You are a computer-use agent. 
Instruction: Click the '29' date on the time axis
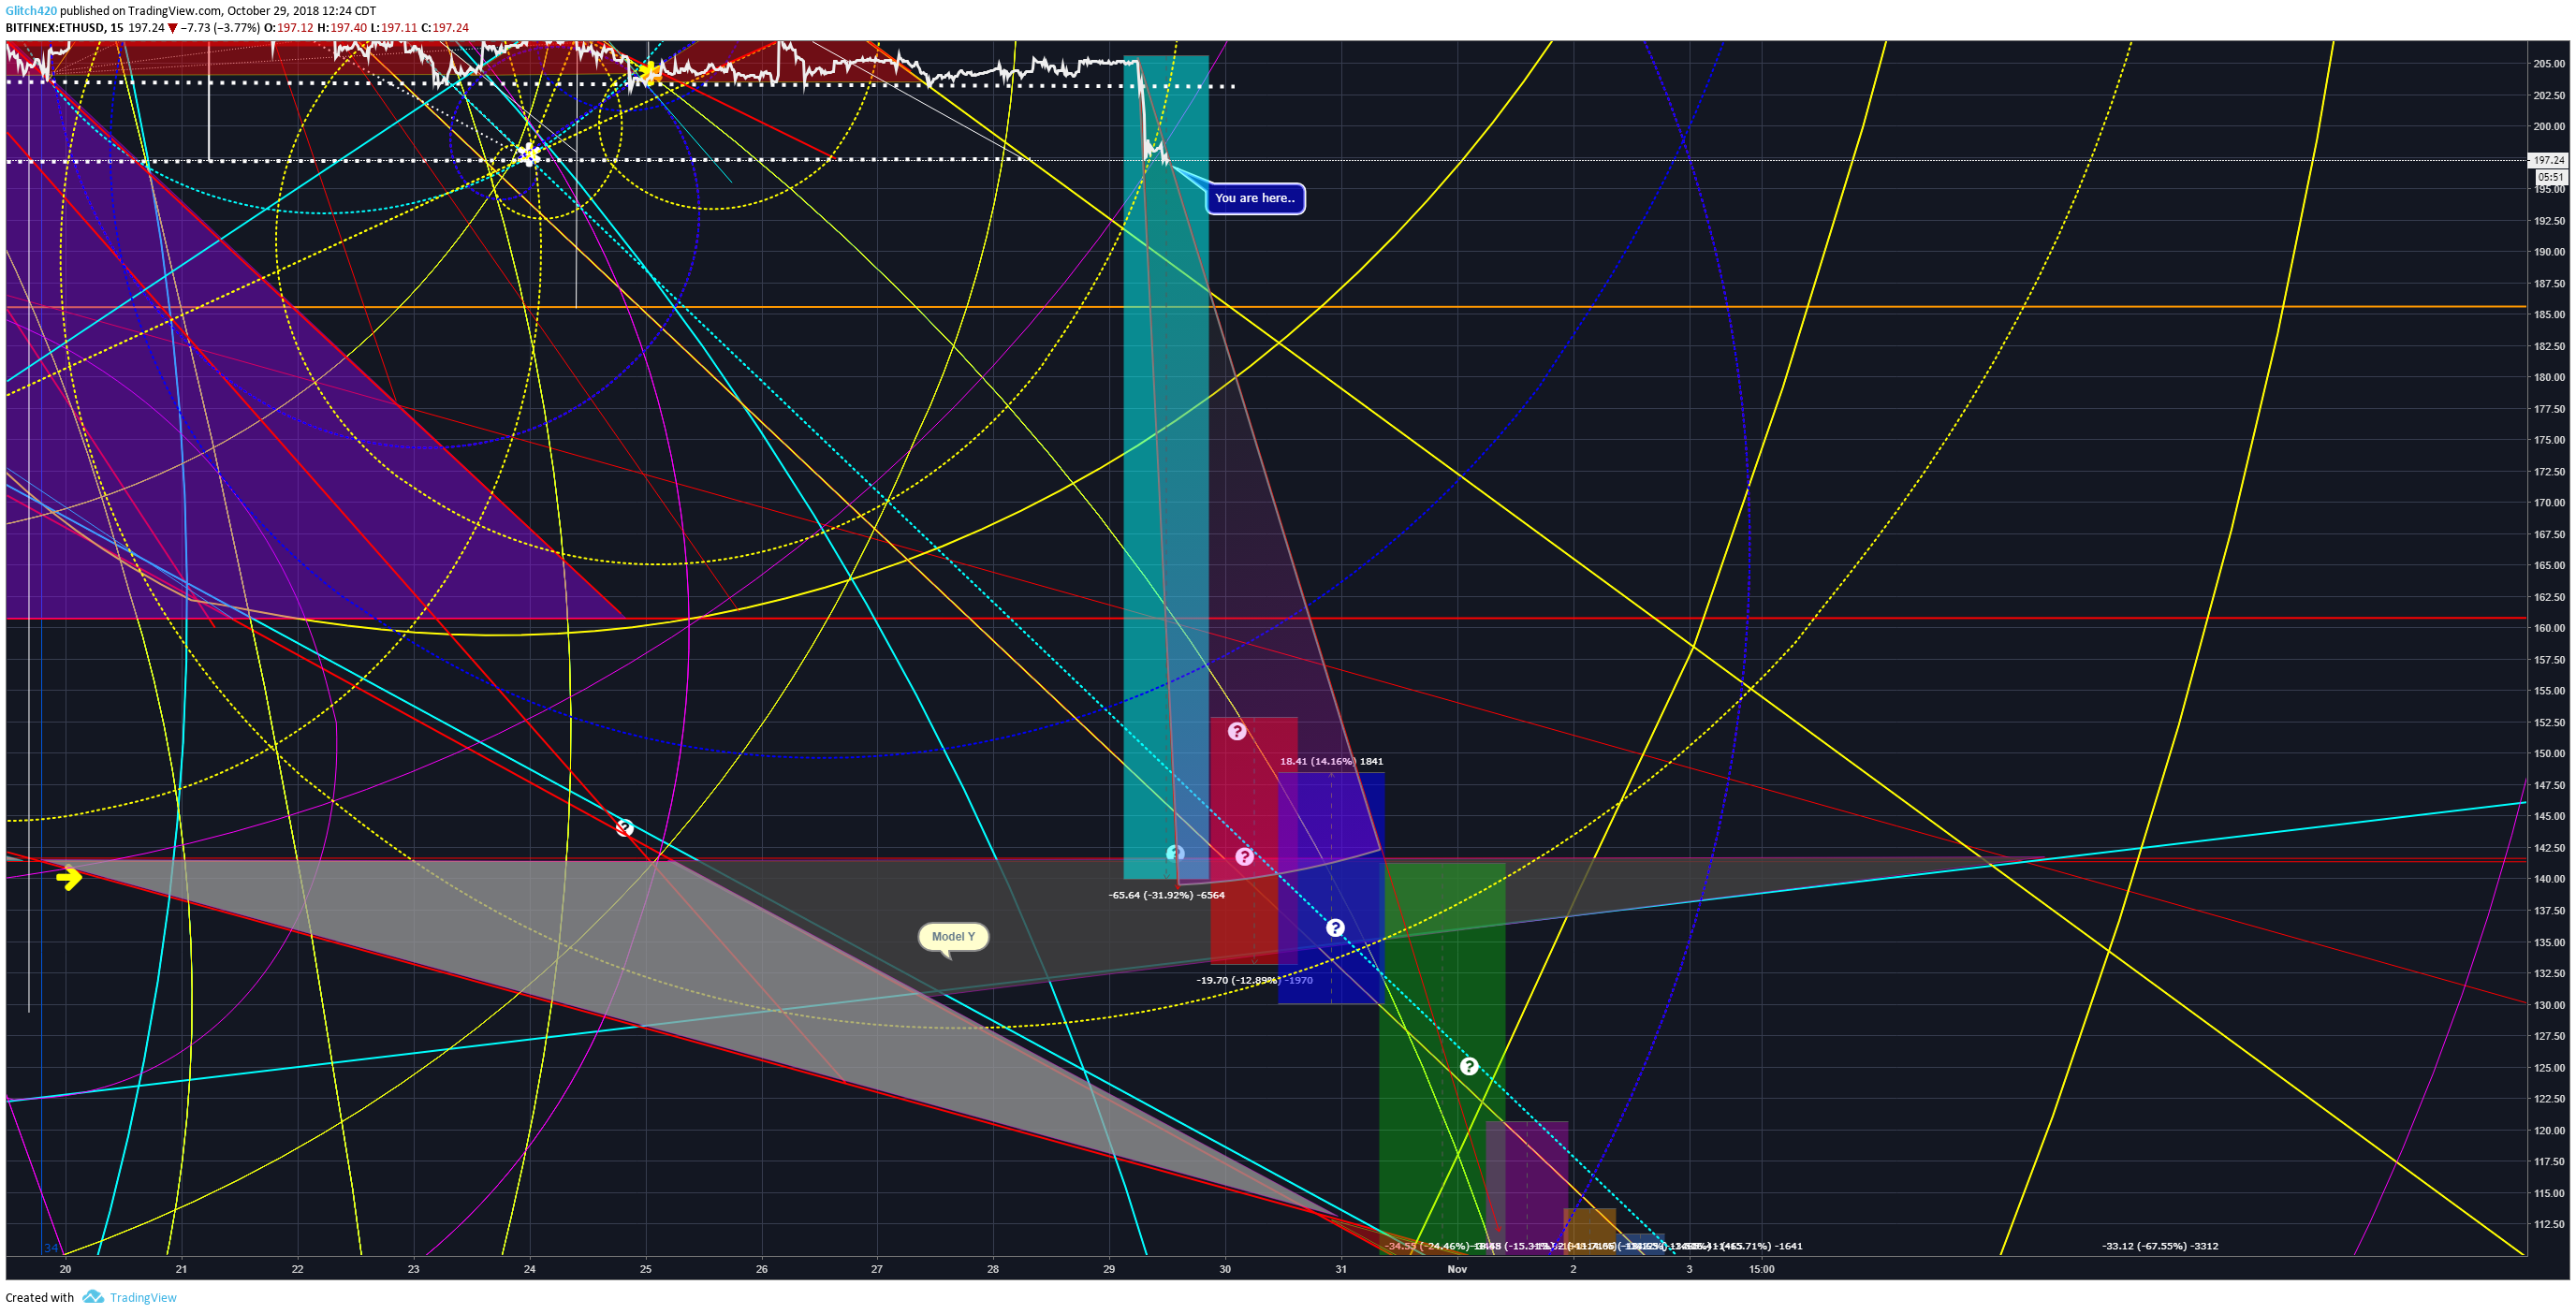(x=1109, y=1269)
